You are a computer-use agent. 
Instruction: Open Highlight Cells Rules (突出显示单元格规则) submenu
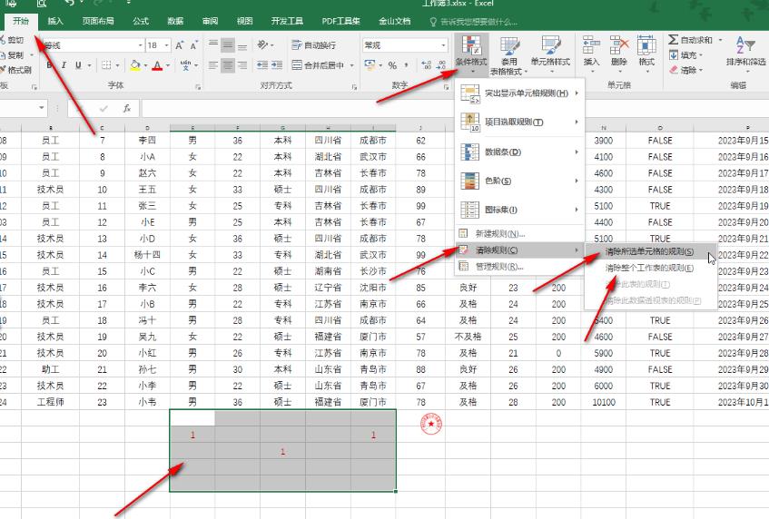click(x=520, y=93)
